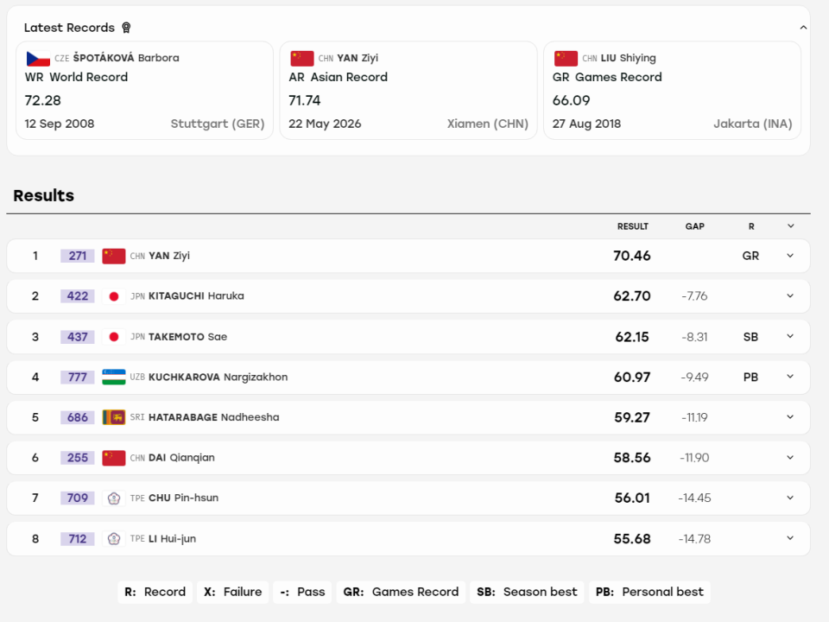Click China flag in Asian Record card
This screenshot has width=829, height=622.
click(x=302, y=58)
